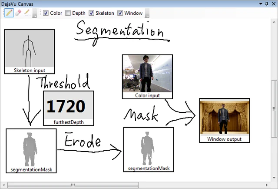Select the furthestDepth value box
This screenshot has width=278, height=189.
click(69, 108)
